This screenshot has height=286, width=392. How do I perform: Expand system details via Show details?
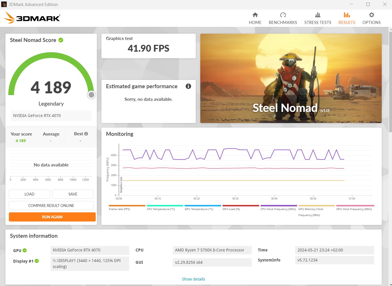point(193,279)
